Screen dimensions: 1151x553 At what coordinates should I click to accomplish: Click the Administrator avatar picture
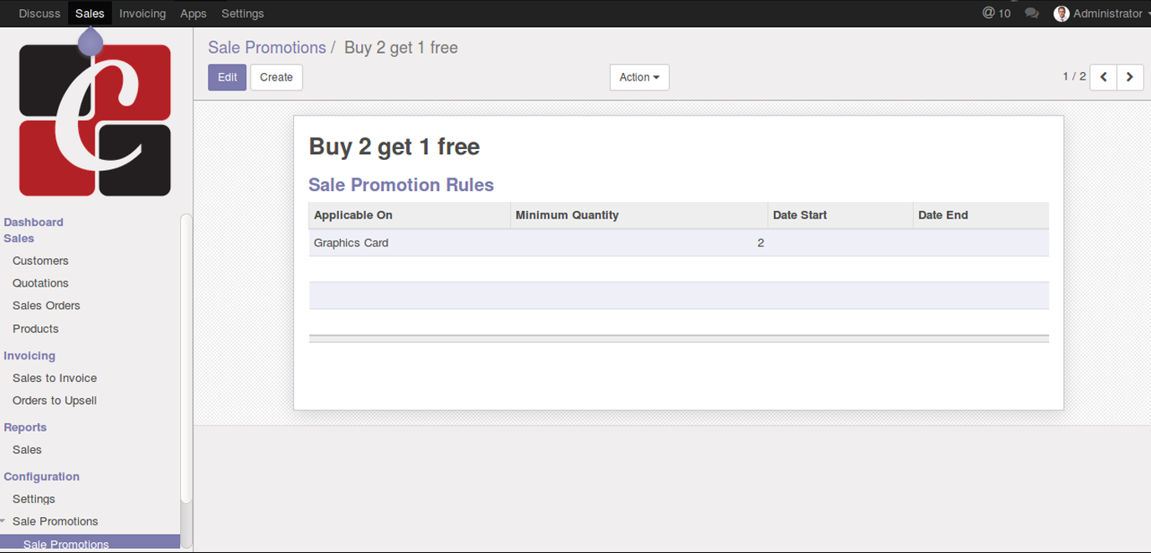(x=1061, y=13)
